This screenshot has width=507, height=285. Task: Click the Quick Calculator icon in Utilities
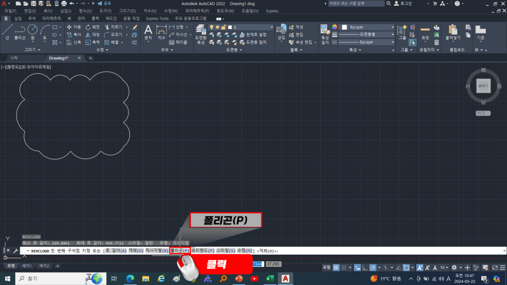437,43
